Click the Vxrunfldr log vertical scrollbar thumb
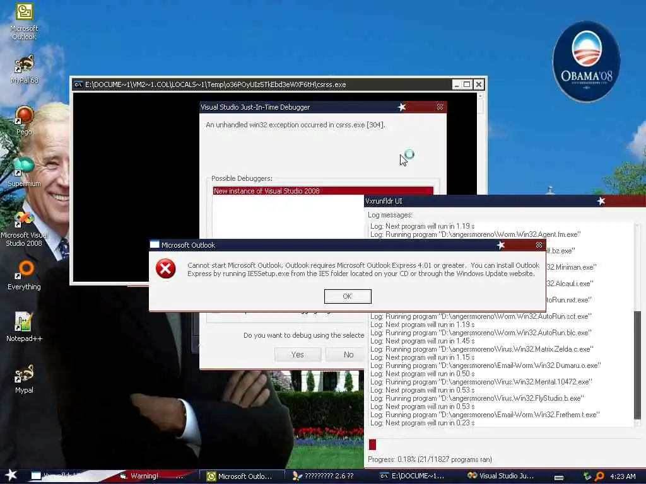This screenshot has width=646, height=484. (638, 364)
